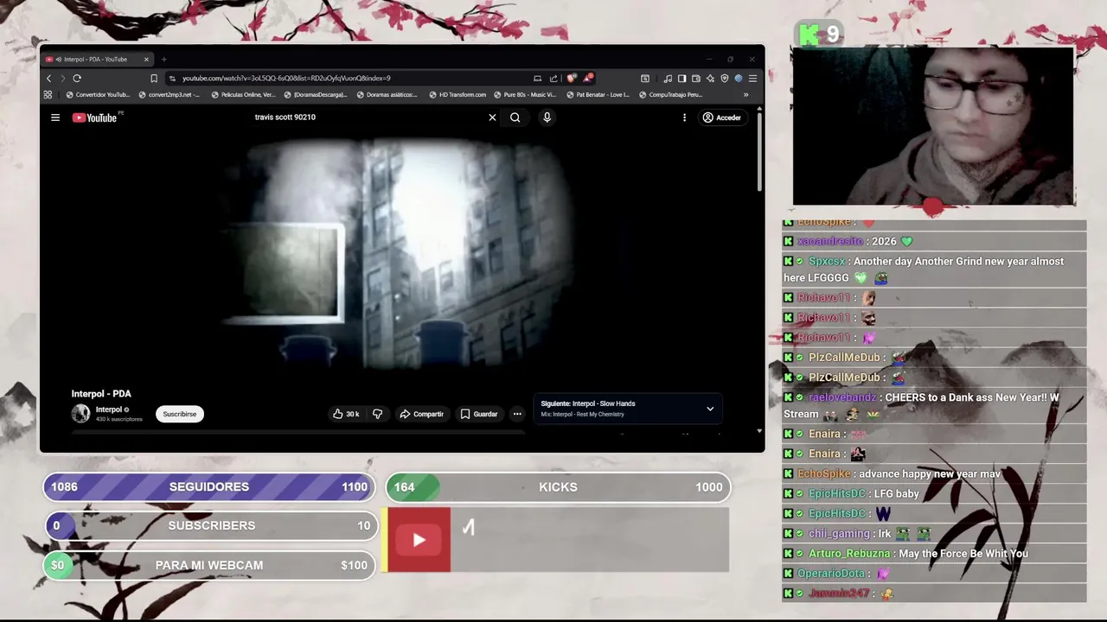The height and width of the screenshot is (622, 1107).
Task: Mute the tab via speaker icon
Action: point(58,60)
